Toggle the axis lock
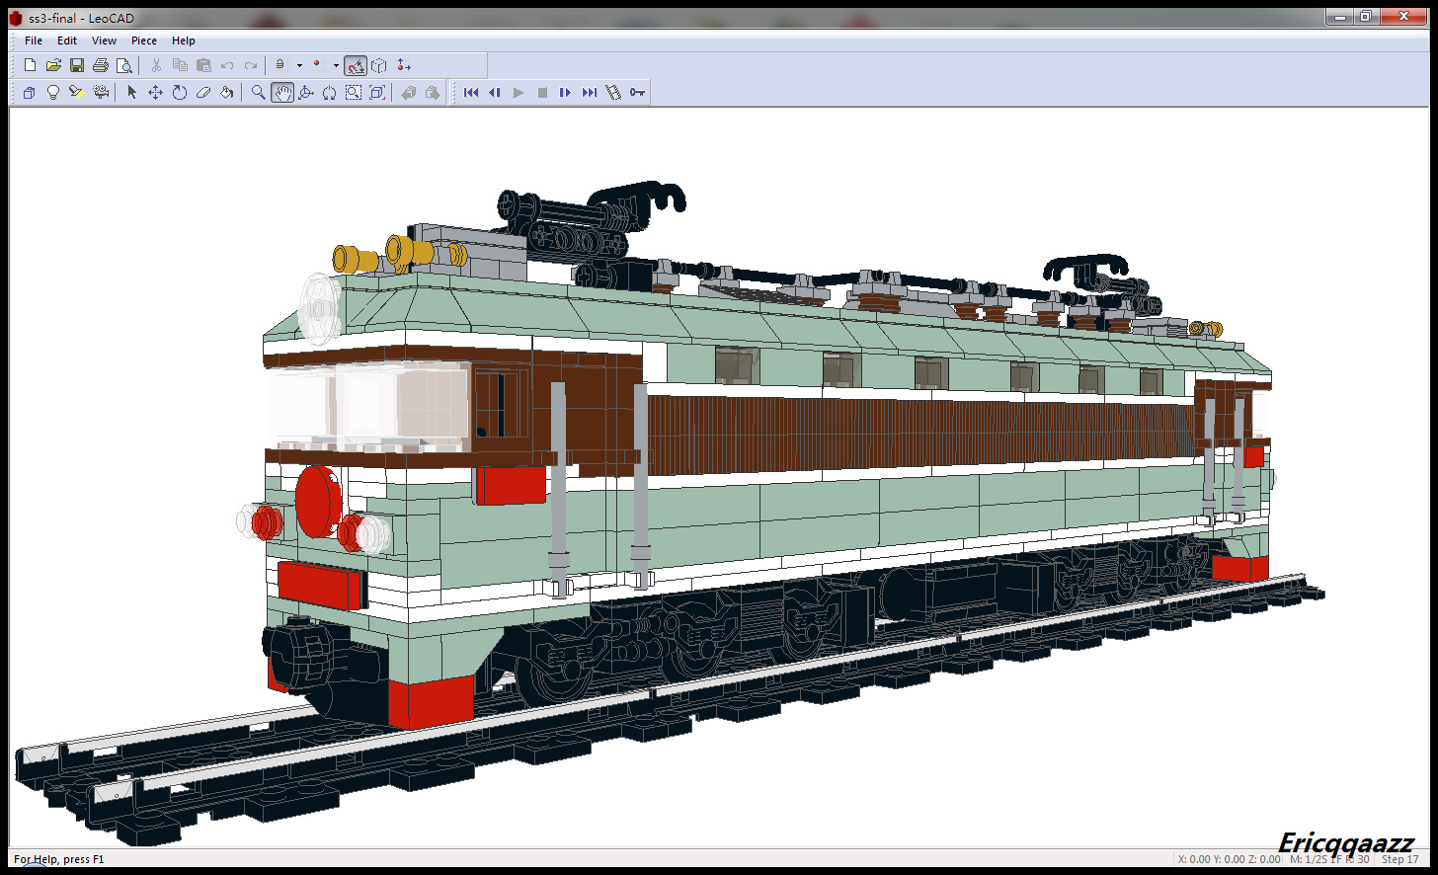Image resolution: width=1438 pixels, height=875 pixels. (x=280, y=65)
